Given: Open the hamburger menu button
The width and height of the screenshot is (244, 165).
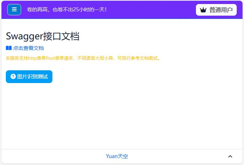Looking at the screenshot, I should (x=14, y=9).
